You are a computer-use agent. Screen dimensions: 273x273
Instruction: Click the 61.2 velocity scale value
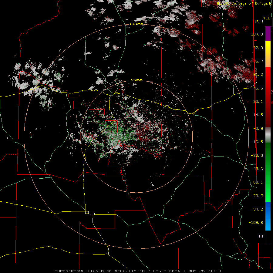pos(258,75)
